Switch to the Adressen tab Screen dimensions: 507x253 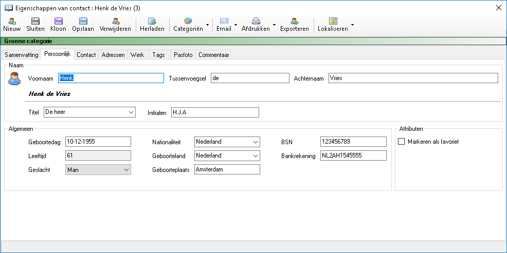(113, 55)
